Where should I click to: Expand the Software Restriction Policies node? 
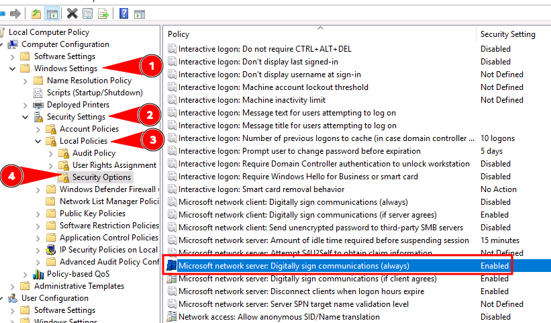pyautogui.click(x=38, y=226)
